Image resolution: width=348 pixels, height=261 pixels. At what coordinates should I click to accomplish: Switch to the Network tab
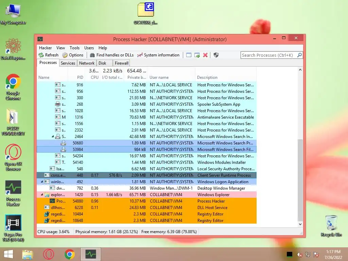87,63
